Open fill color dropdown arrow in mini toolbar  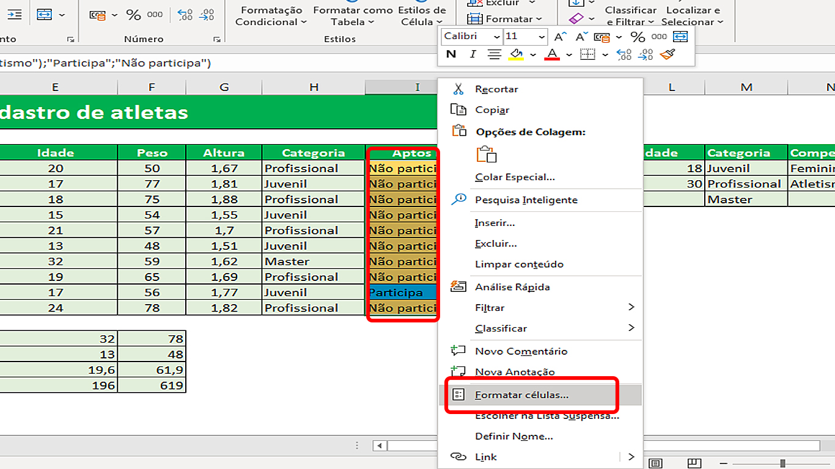tap(533, 54)
